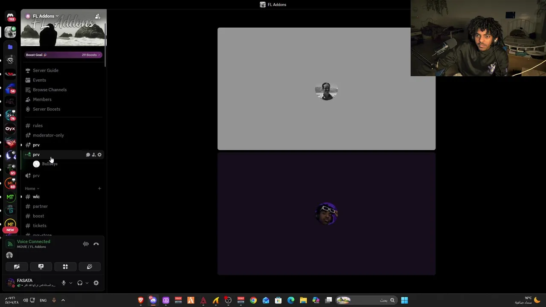Open Microsoft Store from taskbar
This screenshot has height=307, width=546.
(x=278, y=301)
